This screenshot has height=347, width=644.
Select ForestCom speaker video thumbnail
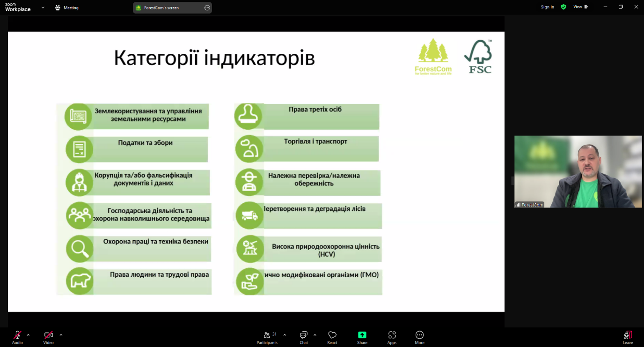point(578,171)
